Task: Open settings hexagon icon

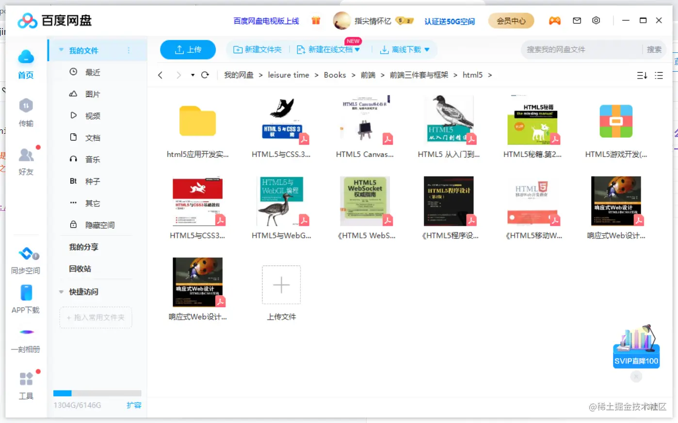Action: [x=596, y=20]
